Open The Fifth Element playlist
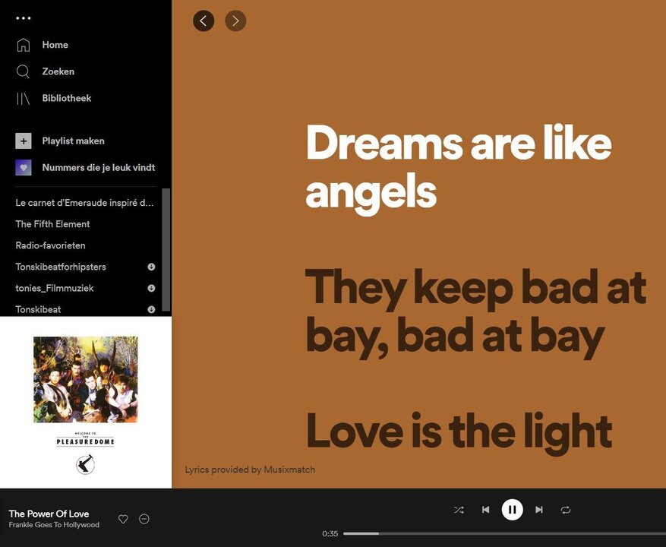 click(x=52, y=224)
